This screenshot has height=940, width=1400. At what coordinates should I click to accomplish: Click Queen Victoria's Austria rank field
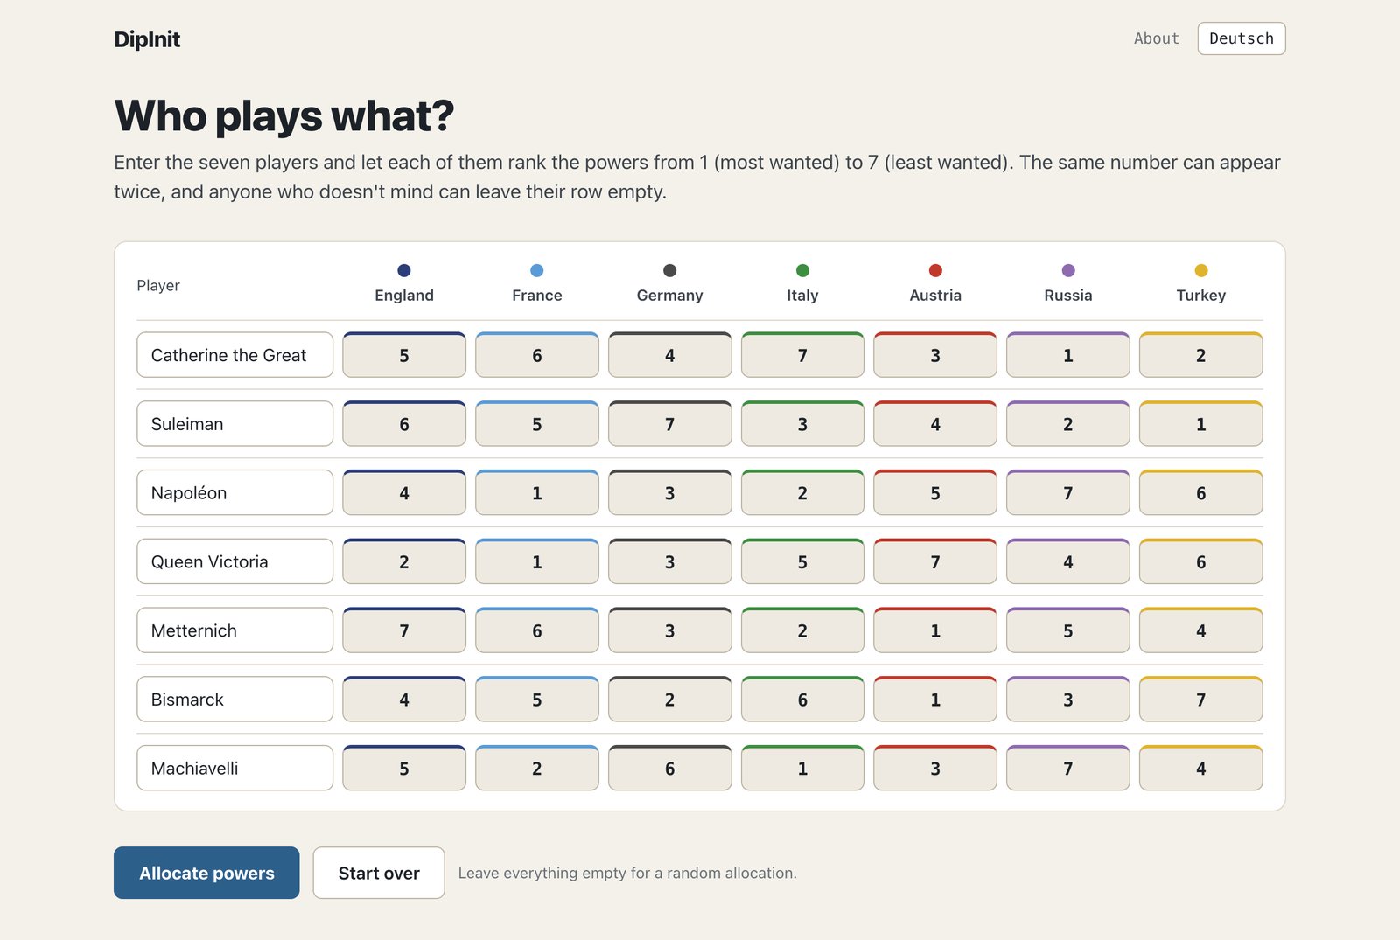click(x=935, y=561)
